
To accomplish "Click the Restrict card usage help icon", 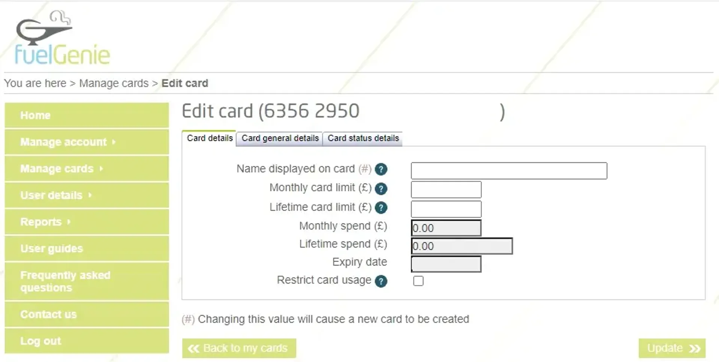I will pyautogui.click(x=380, y=281).
